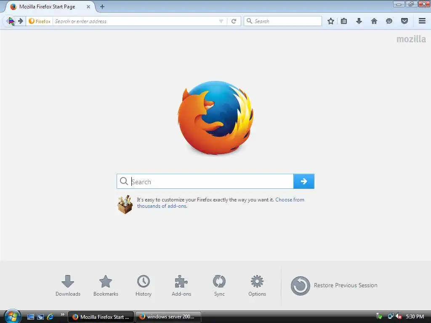Open the hamburger menu
The width and height of the screenshot is (431, 323).
pyautogui.click(x=422, y=21)
